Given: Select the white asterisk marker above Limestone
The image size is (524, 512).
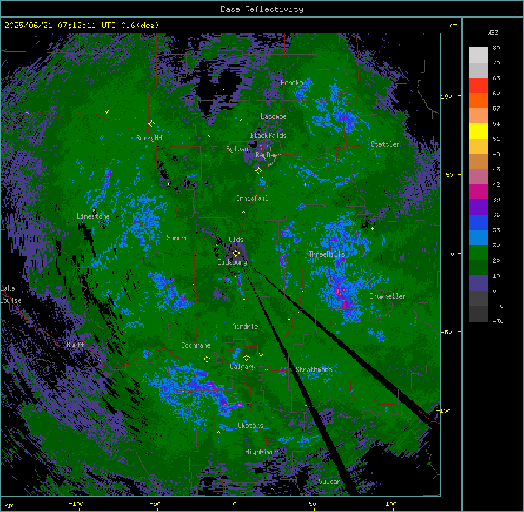Looking at the screenshot, I should click(x=94, y=210).
